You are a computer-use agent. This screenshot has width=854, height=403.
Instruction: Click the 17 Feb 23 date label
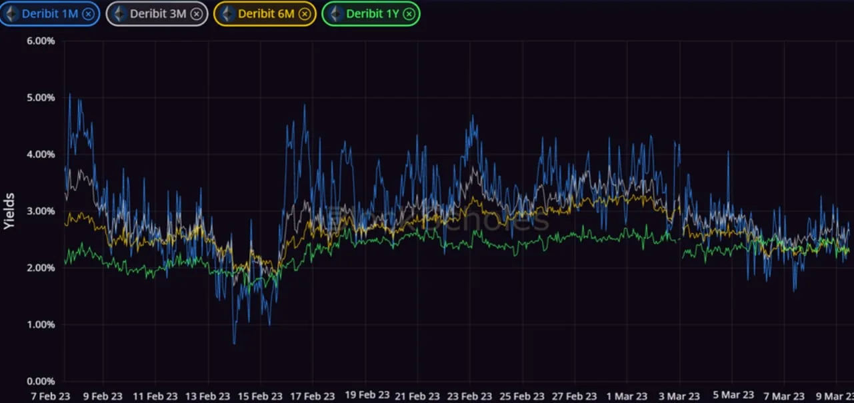click(x=313, y=396)
